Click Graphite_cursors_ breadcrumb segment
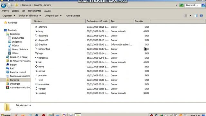The image size is (206, 116). (43, 5)
